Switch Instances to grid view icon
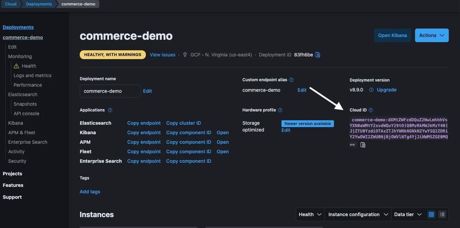The width and height of the screenshot is (460, 228). 431,214
